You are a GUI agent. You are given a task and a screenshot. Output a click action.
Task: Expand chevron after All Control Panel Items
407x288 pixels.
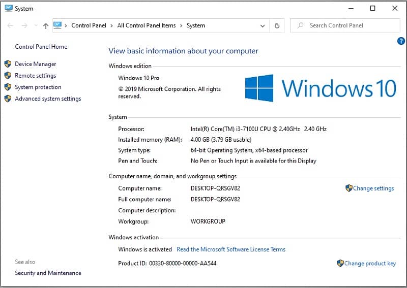point(181,25)
